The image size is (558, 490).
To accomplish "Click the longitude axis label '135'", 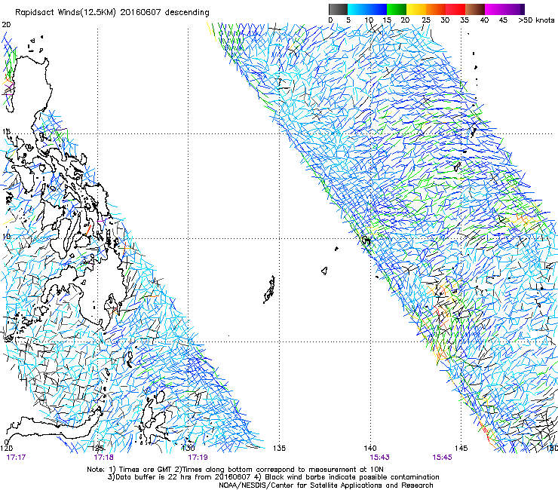I will [279, 448].
